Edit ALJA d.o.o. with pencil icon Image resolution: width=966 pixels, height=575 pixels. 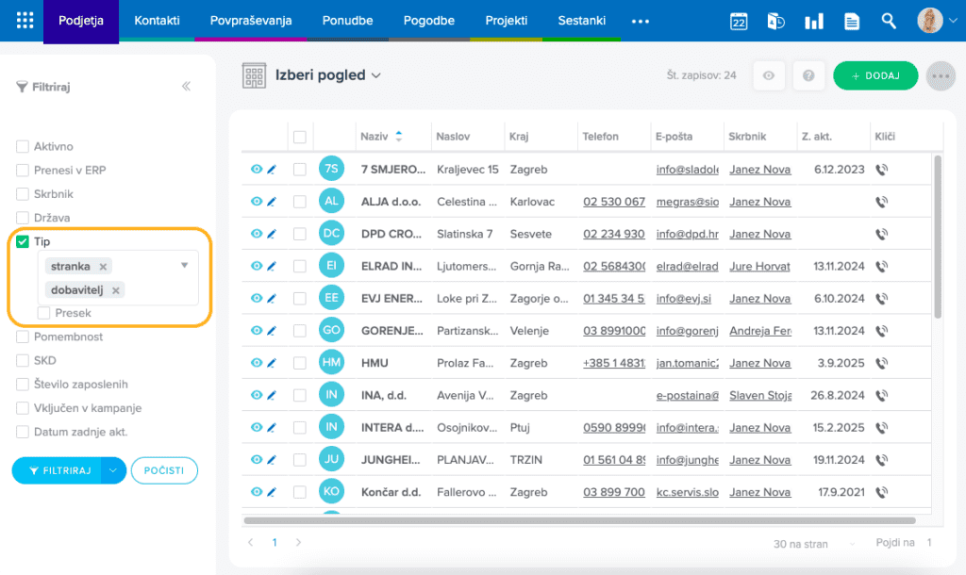click(x=272, y=202)
